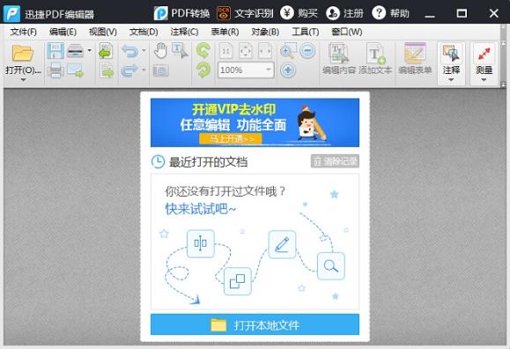
Task: Click the redo arrow icon
Action: pos(129,70)
